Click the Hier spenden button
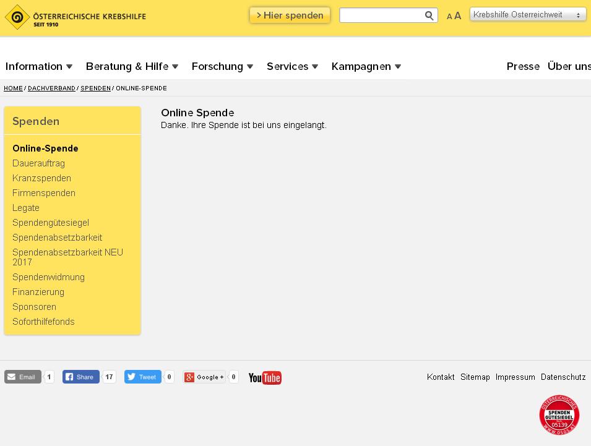The width and height of the screenshot is (591, 446). pyautogui.click(x=290, y=15)
